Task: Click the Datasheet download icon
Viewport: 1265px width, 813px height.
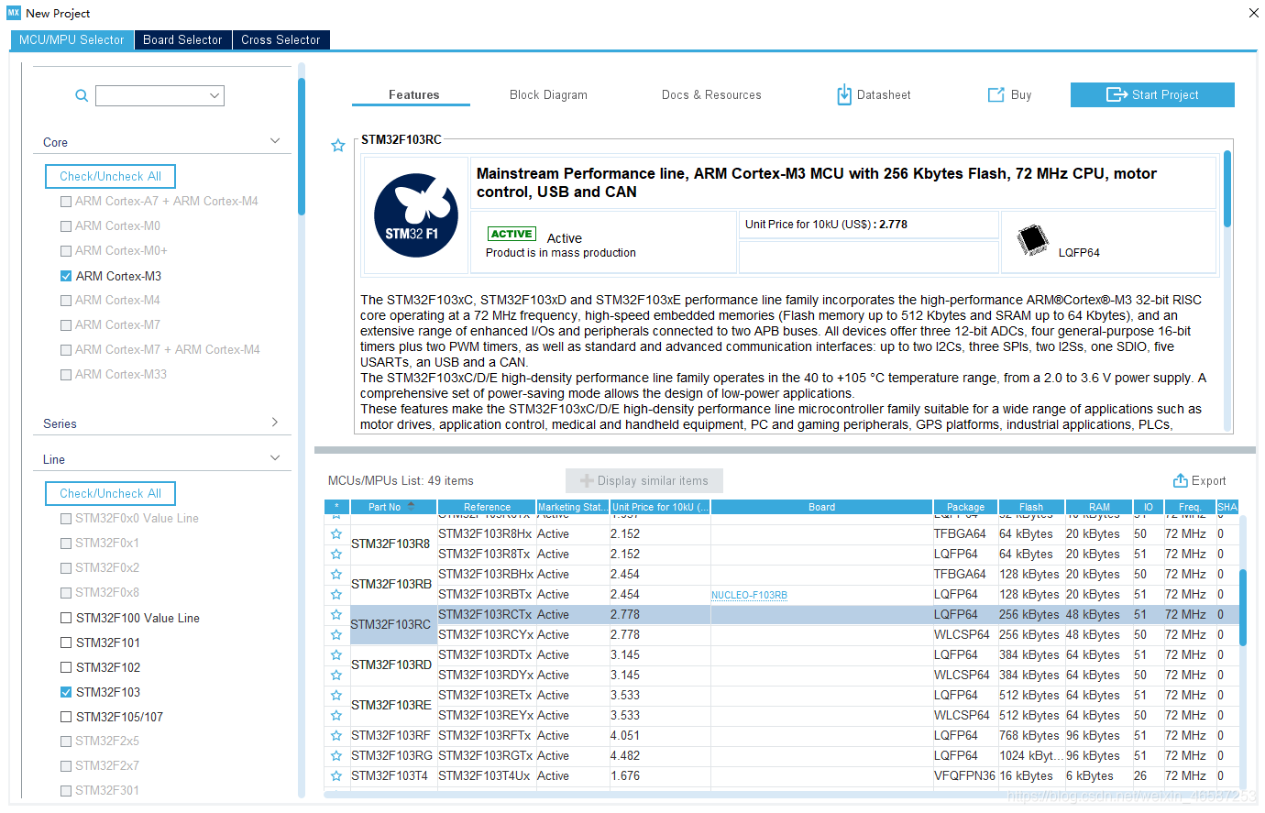Action: coord(844,94)
